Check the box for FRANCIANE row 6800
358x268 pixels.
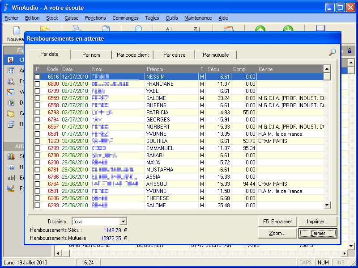38,84
